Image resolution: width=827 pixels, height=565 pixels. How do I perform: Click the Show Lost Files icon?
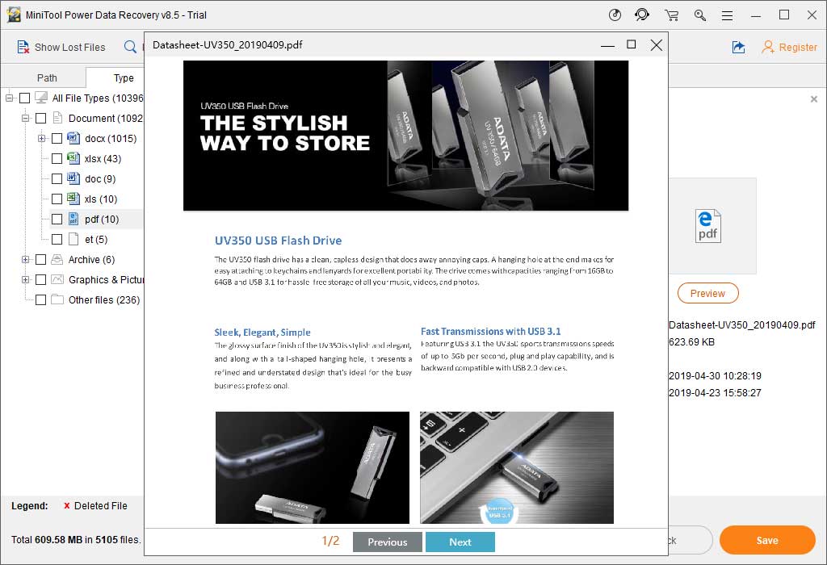(x=23, y=48)
